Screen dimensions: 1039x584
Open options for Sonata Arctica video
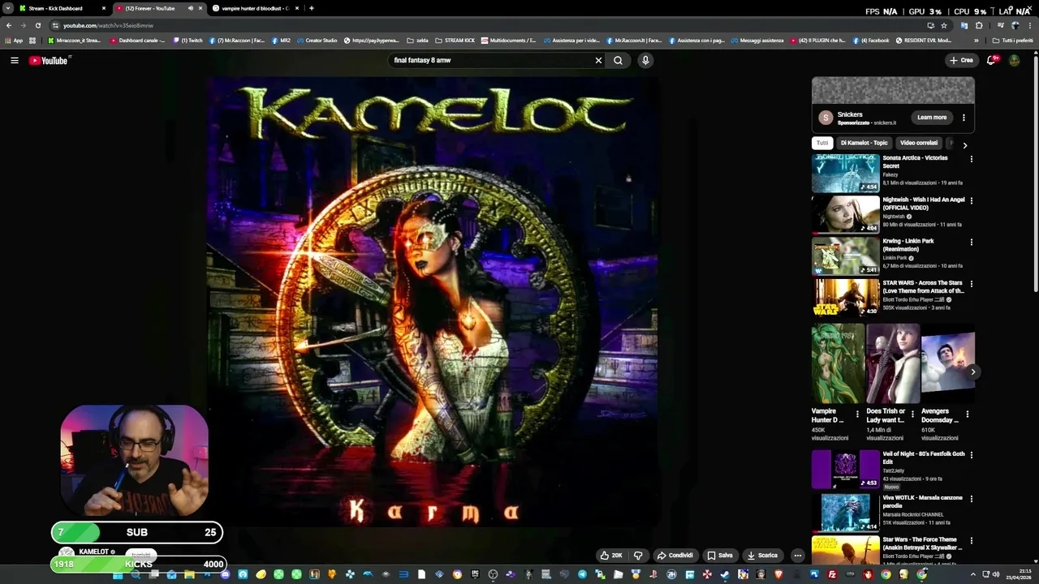pos(971,159)
